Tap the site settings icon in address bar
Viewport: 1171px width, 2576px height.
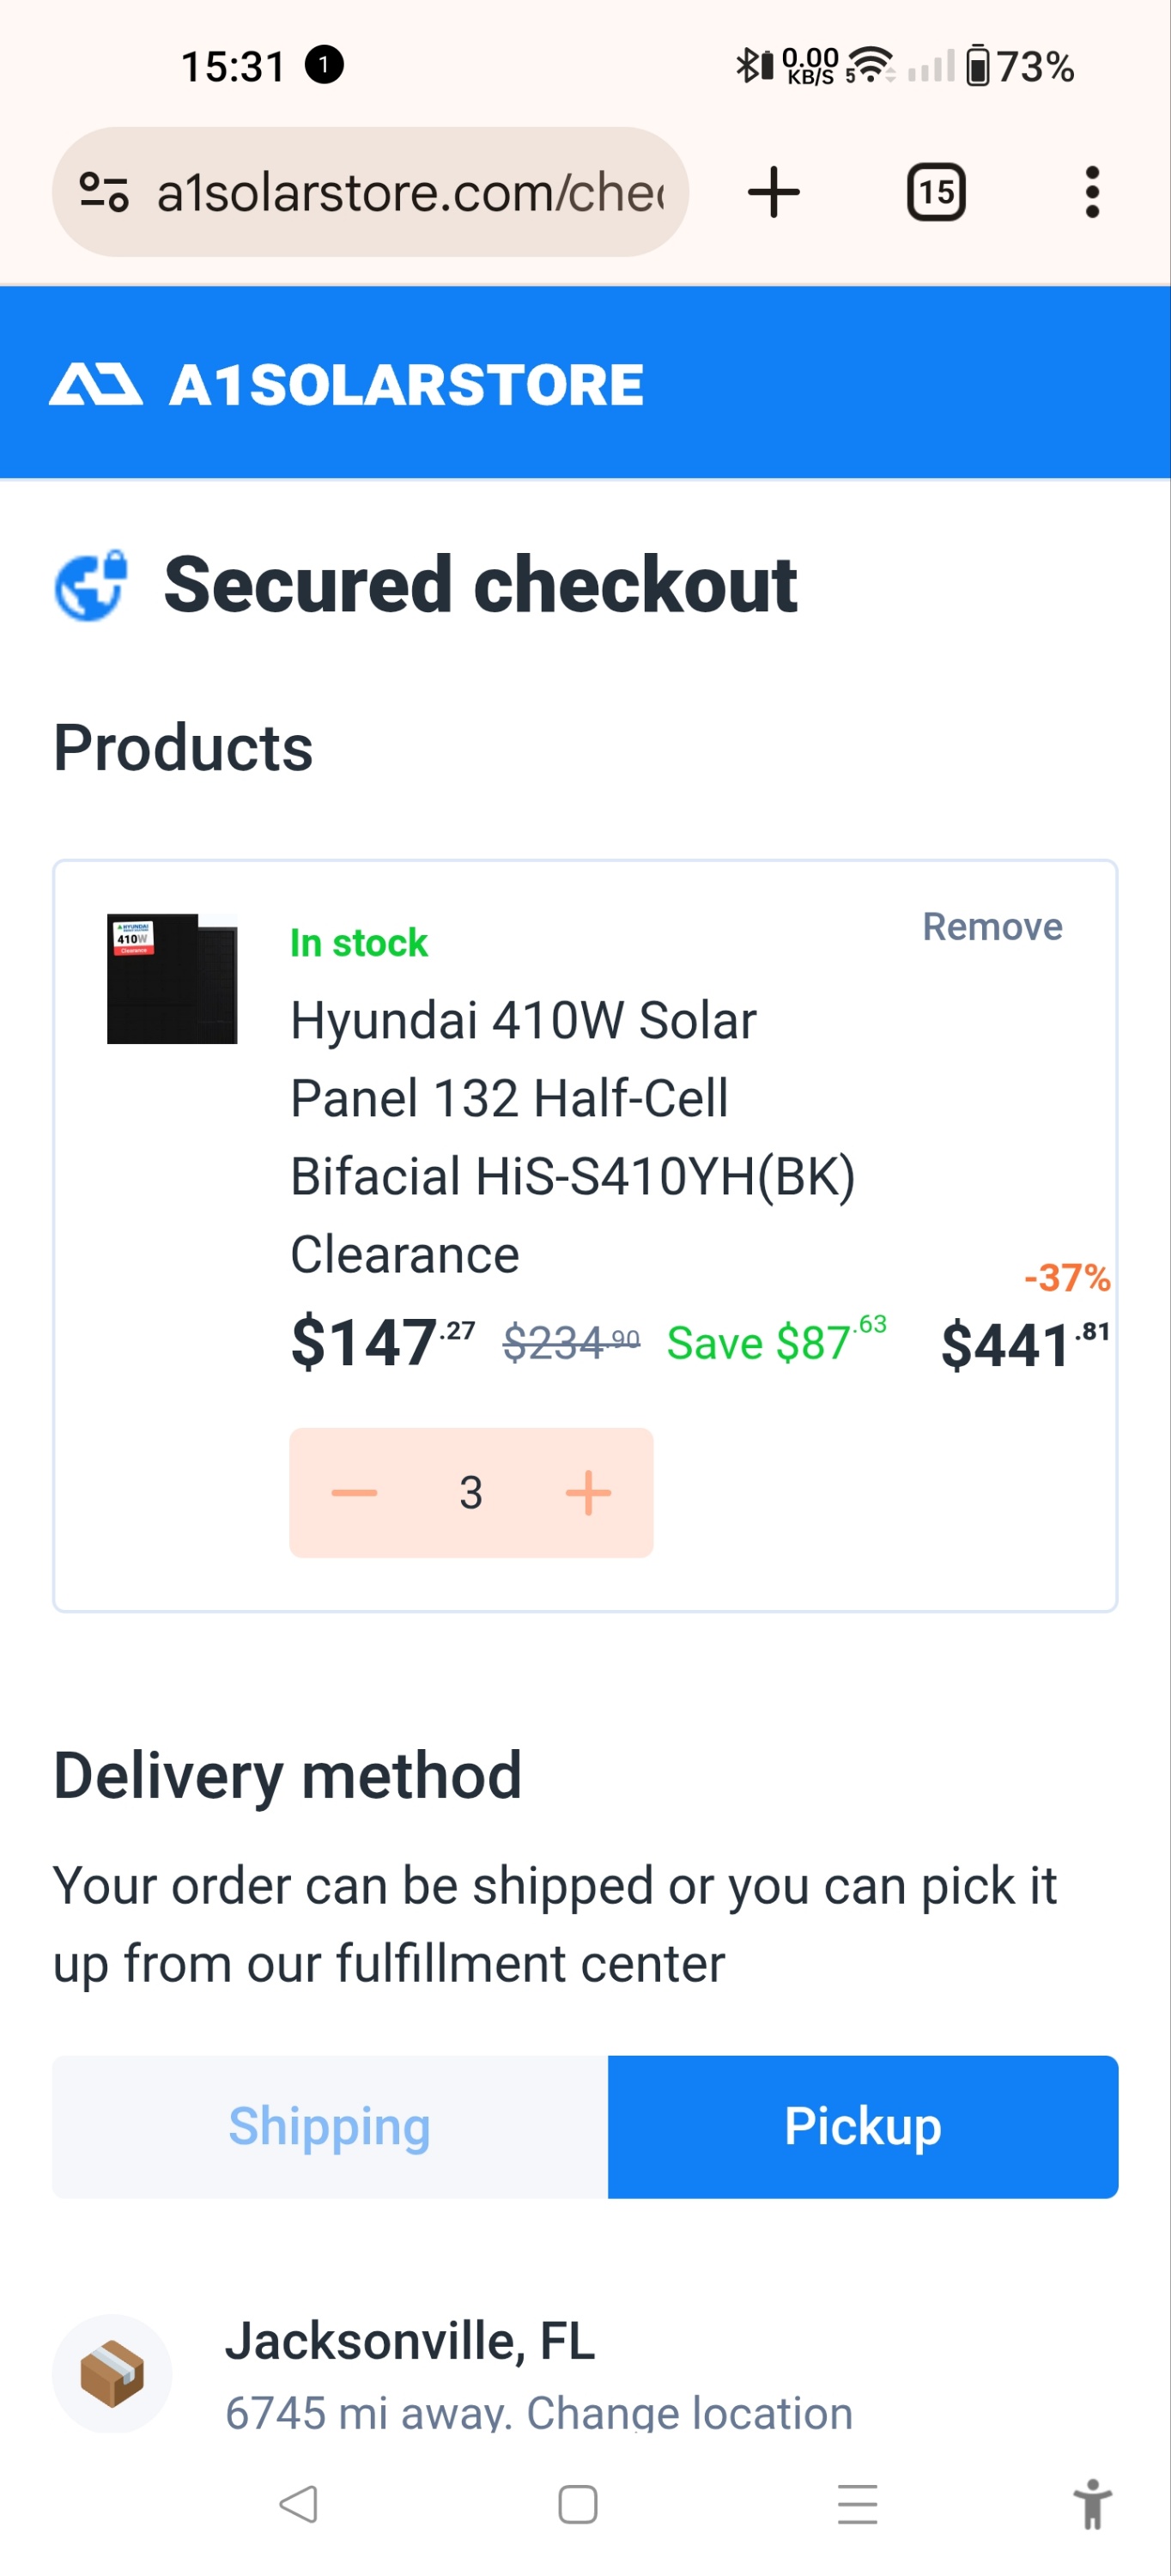pyautogui.click(x=104, y=192)
